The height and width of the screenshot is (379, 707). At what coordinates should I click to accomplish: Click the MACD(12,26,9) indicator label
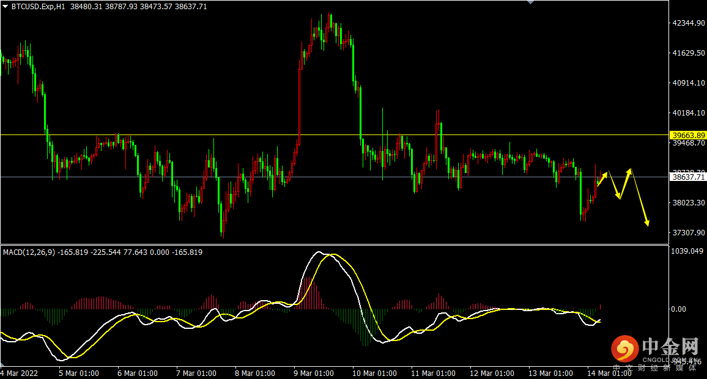29,252
